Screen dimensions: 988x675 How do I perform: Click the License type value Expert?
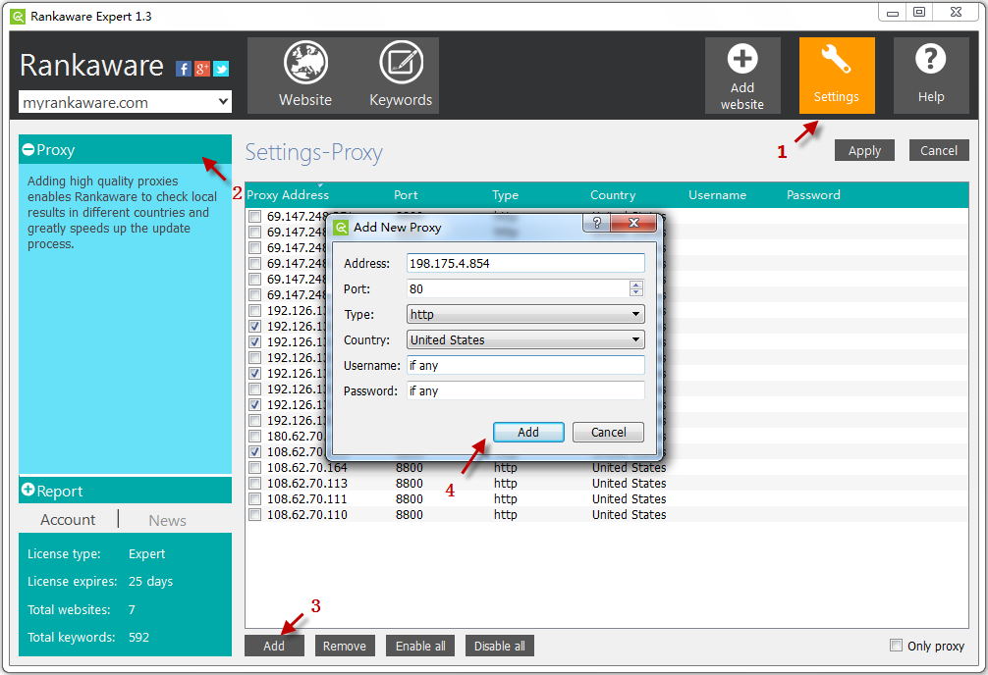click(146, 554)
